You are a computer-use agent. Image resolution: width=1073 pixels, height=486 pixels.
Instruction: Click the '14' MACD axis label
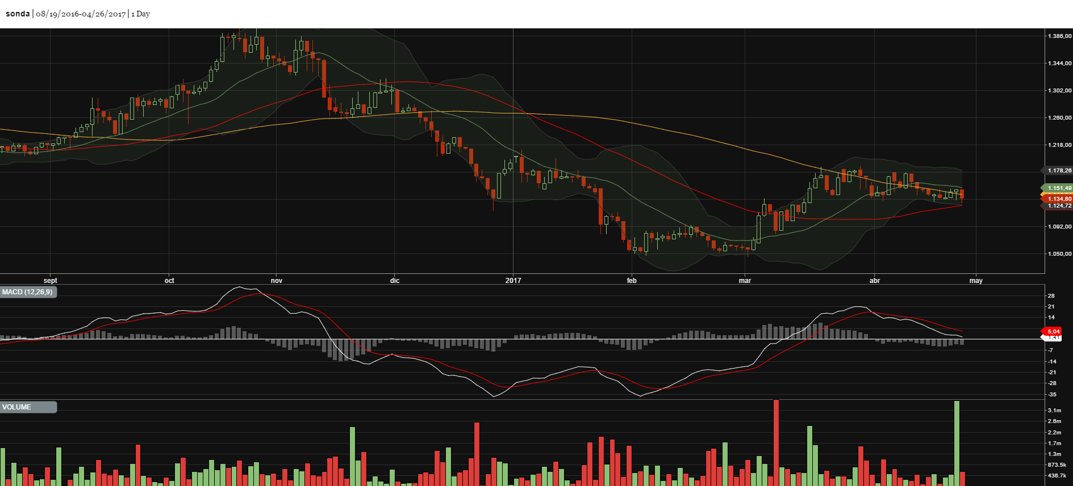[1051, 318]
